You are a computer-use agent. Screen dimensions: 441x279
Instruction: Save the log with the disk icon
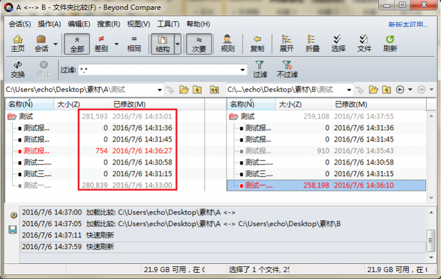coord(13,230)
